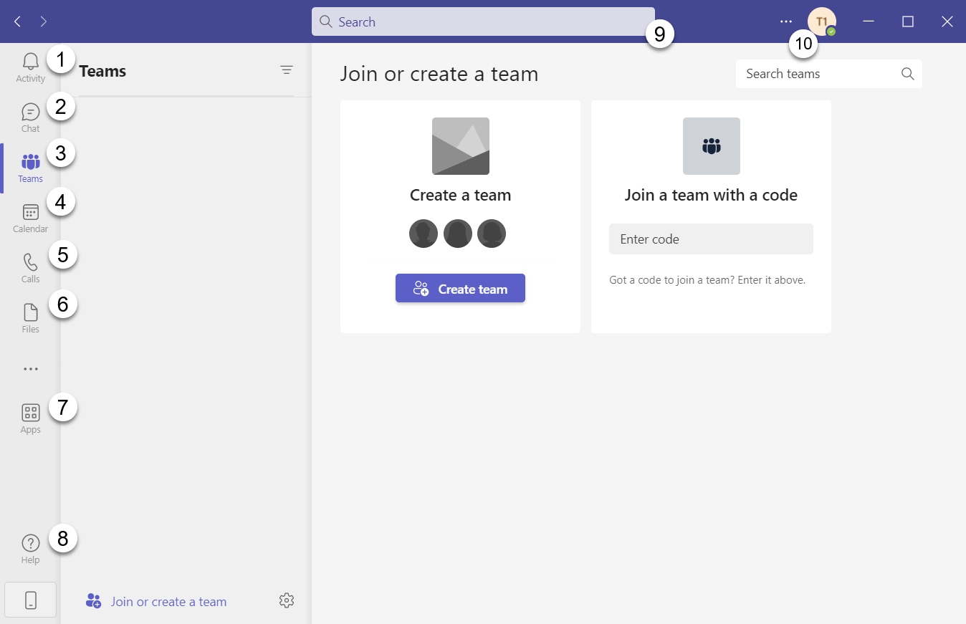Open Help from the sidebar
966x624 pixels.
[x=30, y=547]
